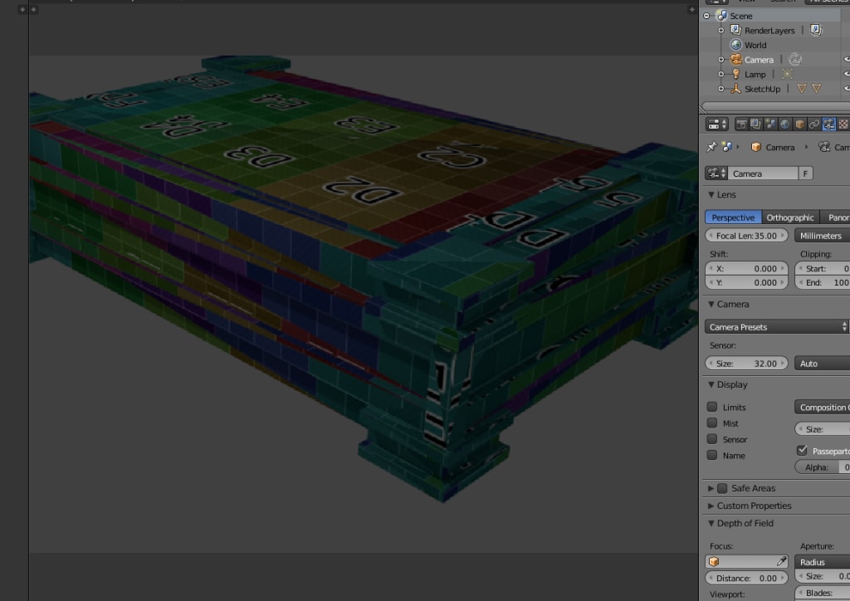This screenshot has width=850, height=601.
Task: Click the camera name text field
Action: [763, 173]
